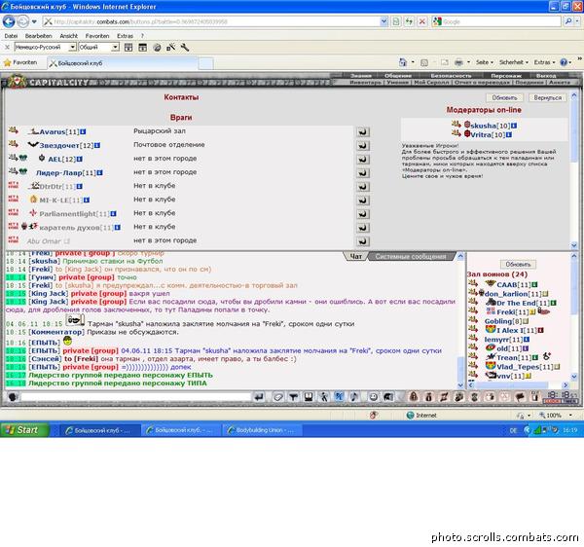Screen dimensions: 584x547
Task: Open the info icon next to skusha[10]
Action: pos(514,126)
